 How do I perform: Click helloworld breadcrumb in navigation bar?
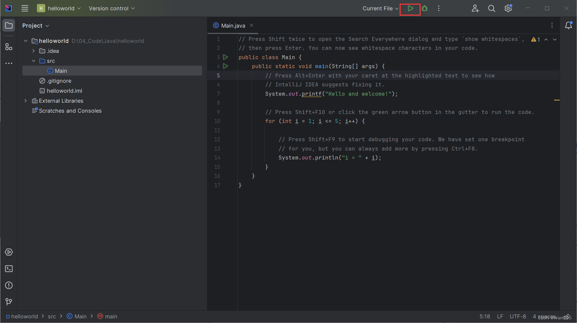click(22, 316)
